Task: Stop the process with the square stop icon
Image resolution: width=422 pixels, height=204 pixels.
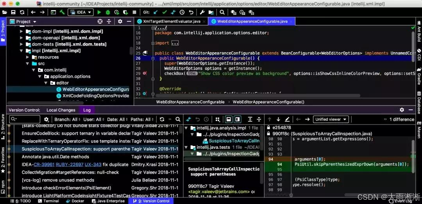Action: (x=134, y=12)
